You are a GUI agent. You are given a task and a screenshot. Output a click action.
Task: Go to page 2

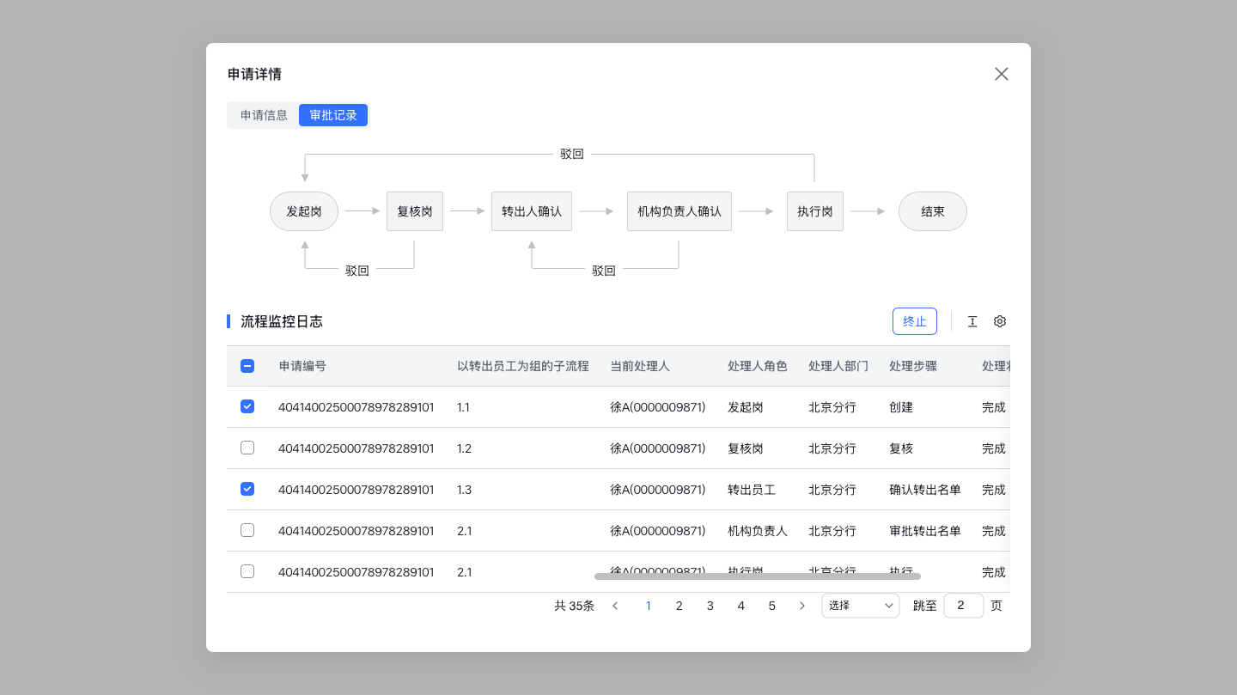[x=679, y=606]
